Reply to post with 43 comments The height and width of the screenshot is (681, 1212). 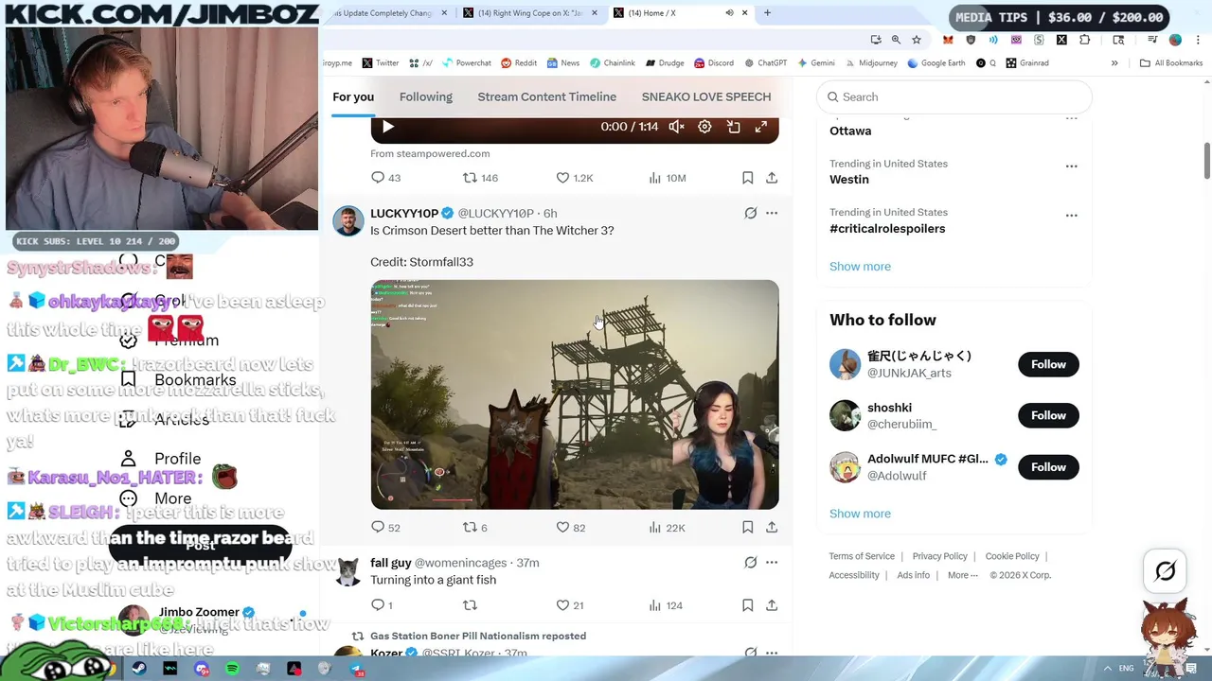pos(386,178)
